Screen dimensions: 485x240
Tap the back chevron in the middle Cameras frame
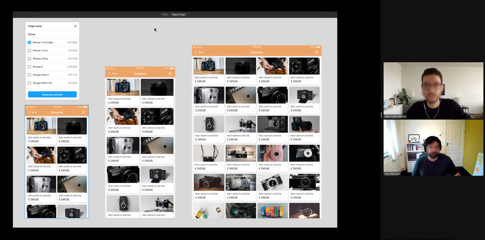pyautogui.click(x=109, y=74)
